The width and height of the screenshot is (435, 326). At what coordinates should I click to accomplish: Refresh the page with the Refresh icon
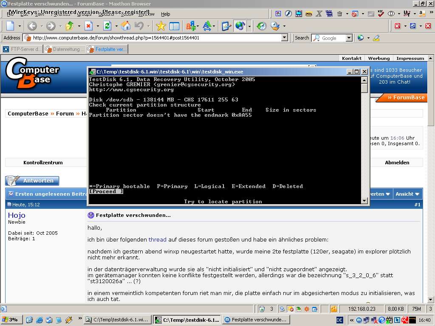click(x=107, y=26)
